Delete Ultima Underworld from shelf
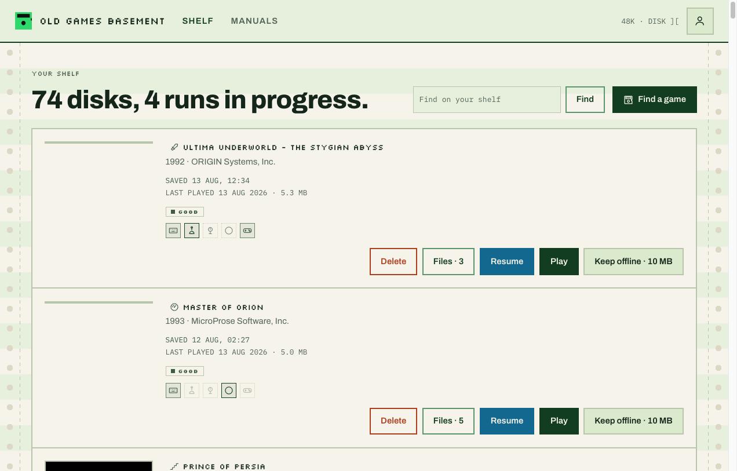The width and height of the screenshot is (737, 471). tap(393, 261)
